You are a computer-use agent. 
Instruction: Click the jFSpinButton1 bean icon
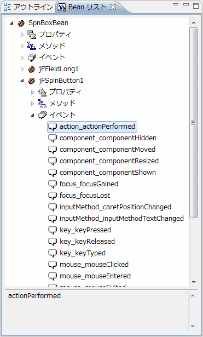point(31,81)
